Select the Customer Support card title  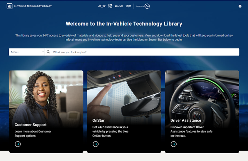(x=30, y=125)
